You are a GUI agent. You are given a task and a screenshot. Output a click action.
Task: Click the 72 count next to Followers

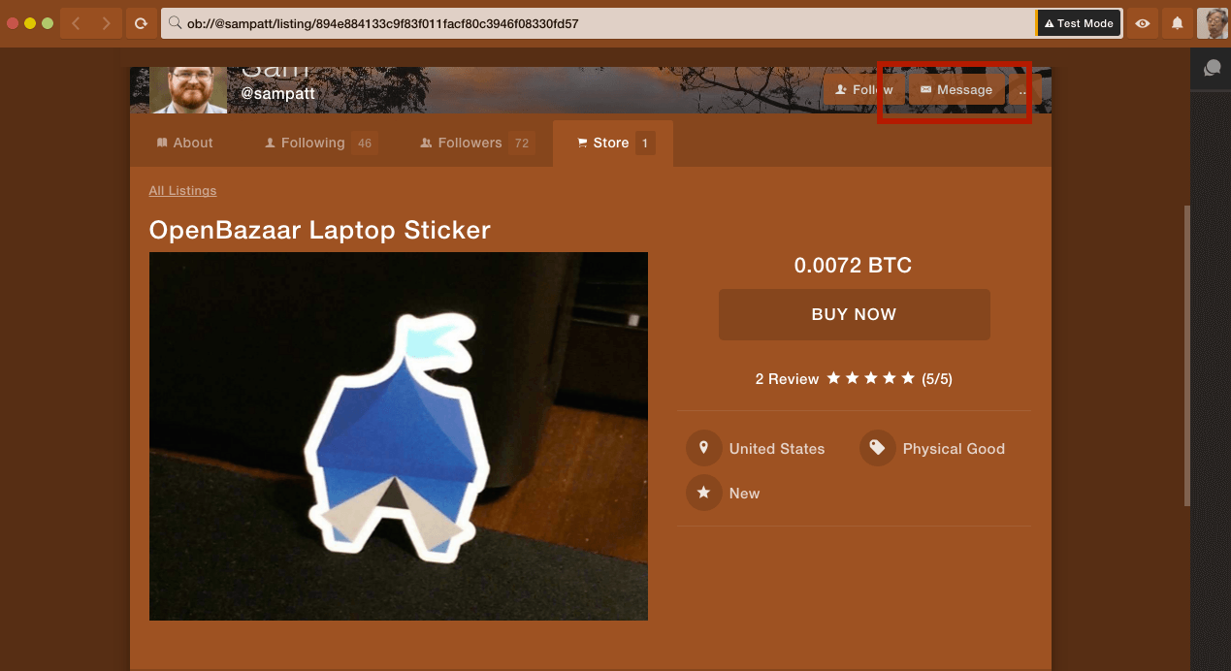522,144
